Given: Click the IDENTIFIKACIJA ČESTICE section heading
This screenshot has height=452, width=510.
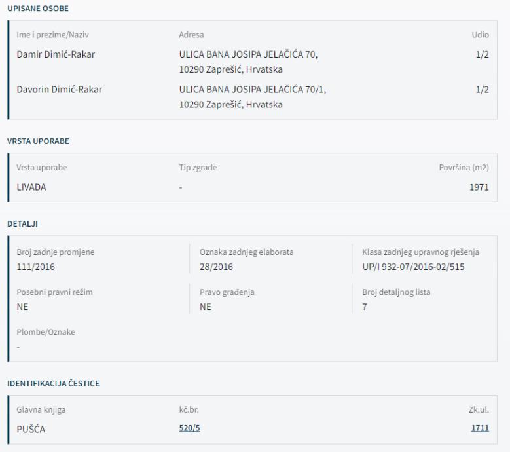Looking at the screenshot, I should click(x=53, y=383).
